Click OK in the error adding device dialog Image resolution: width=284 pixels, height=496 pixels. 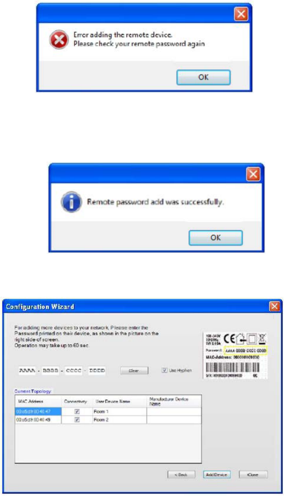(203, 77)
